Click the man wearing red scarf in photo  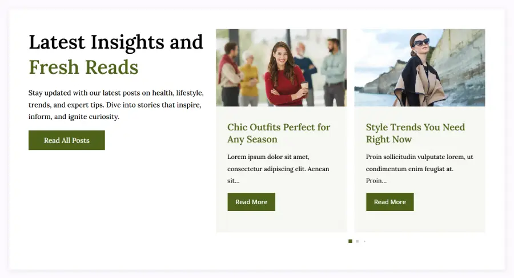click(x=230, y=74)
